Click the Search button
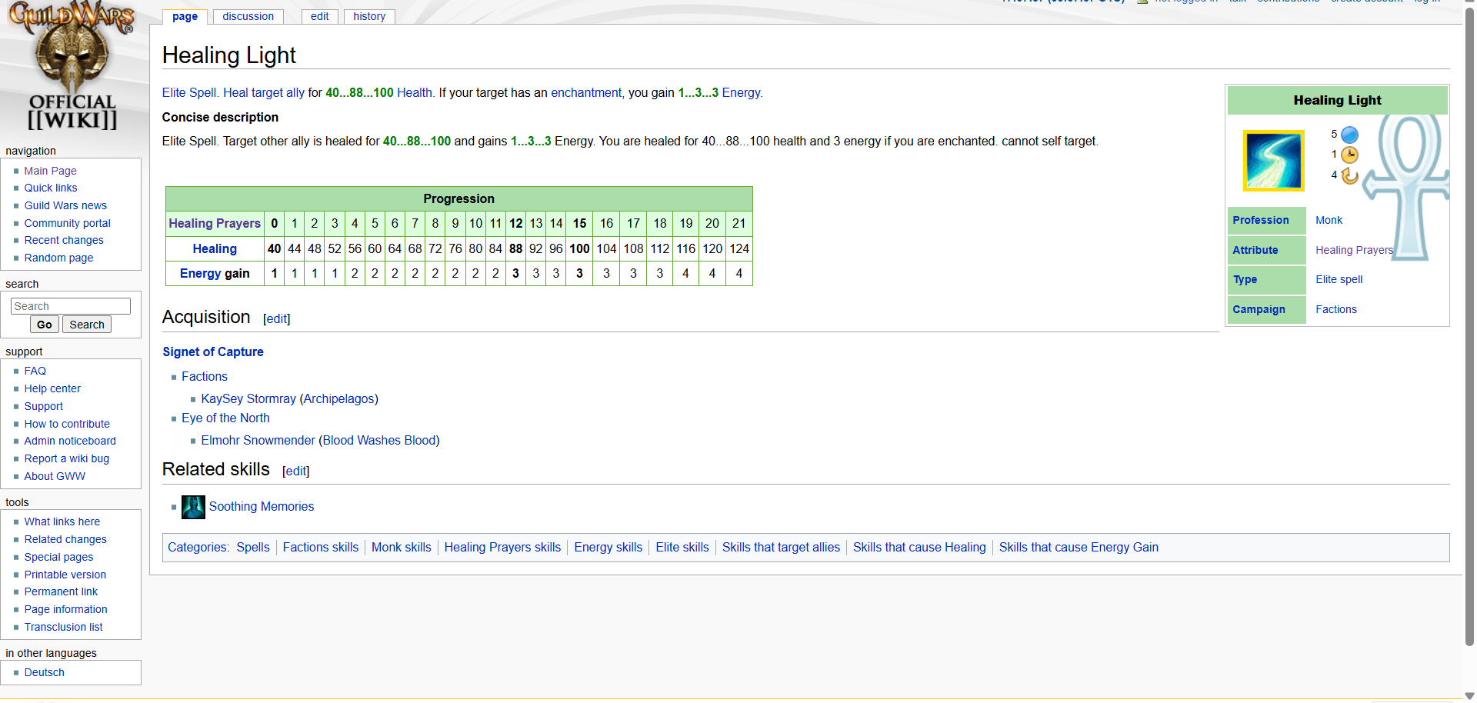 point(87,325)
